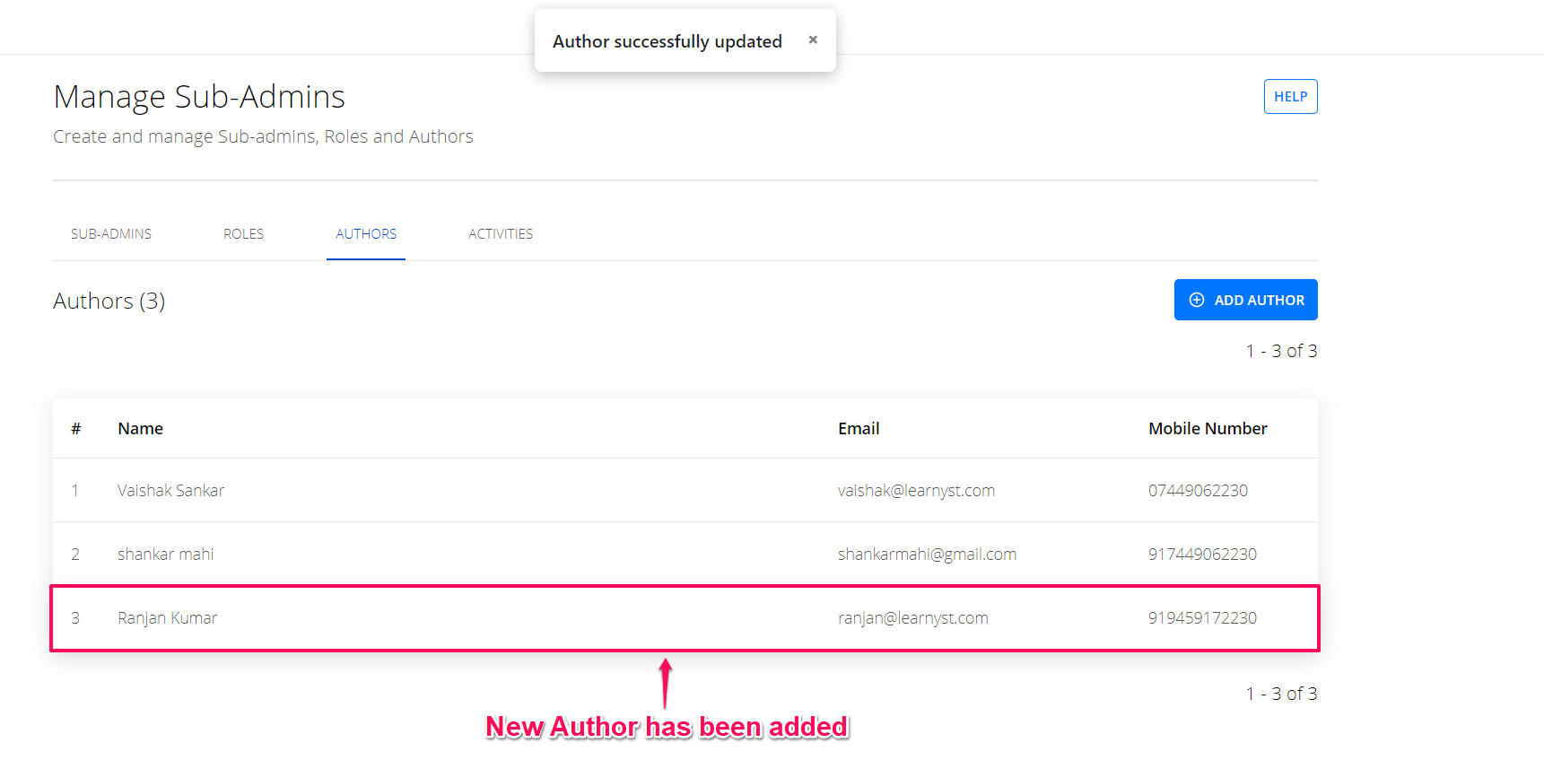Open the HELP button
The width and height of the screenshot is (1544, 769).
pos(1290,97)
